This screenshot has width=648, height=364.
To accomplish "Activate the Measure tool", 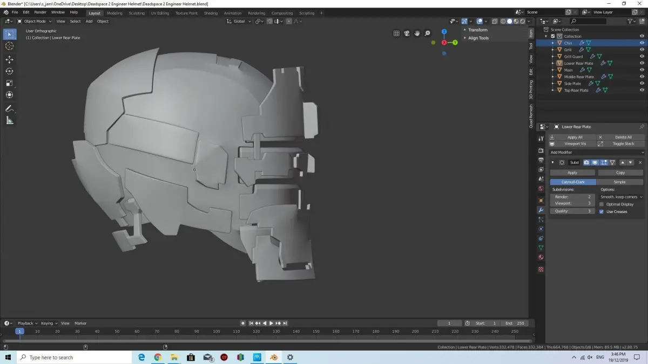I will pyautogui.click(x=9, y=120).
